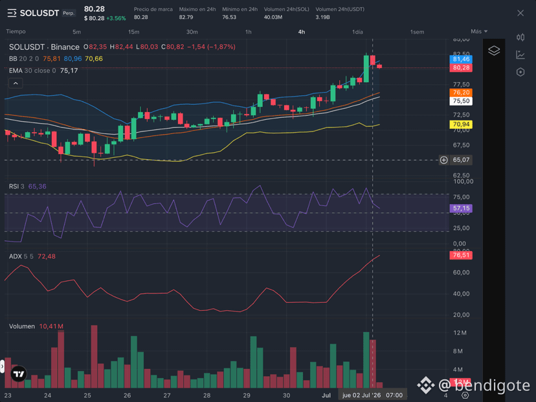Click the 70,94 yellow price label
This screenshot has width=536, height=402.
[x=461, y=124]
